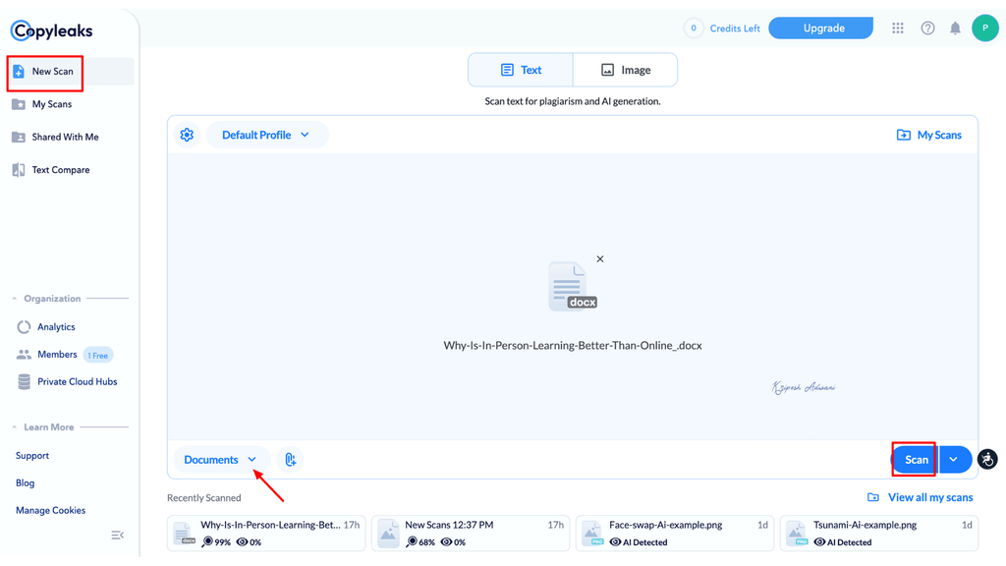Open Private Cloud Hubs

[77, 382]
